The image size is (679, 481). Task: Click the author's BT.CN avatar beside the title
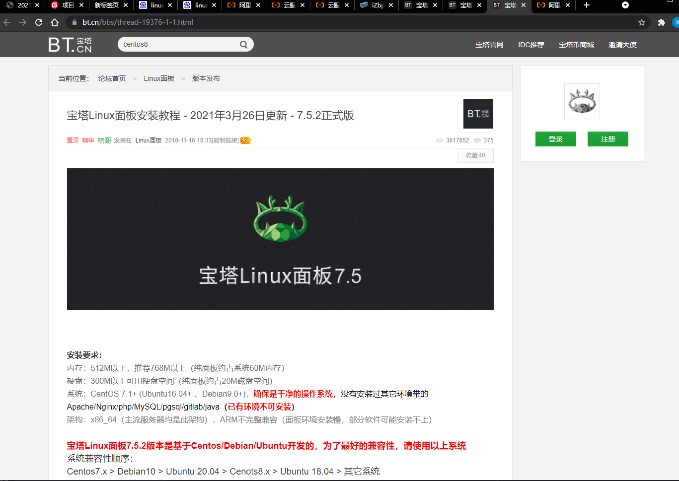pyautogui.click(x=478, y=114)
